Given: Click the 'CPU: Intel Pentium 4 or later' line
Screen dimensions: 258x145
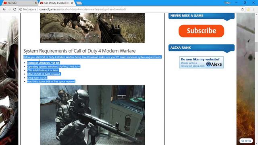Looking at the screenshot, I should coord(43,70).
